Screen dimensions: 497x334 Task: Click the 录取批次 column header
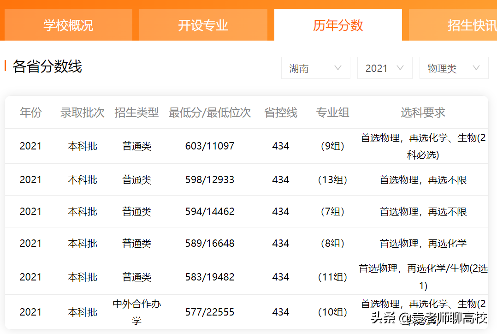[82, 112]
